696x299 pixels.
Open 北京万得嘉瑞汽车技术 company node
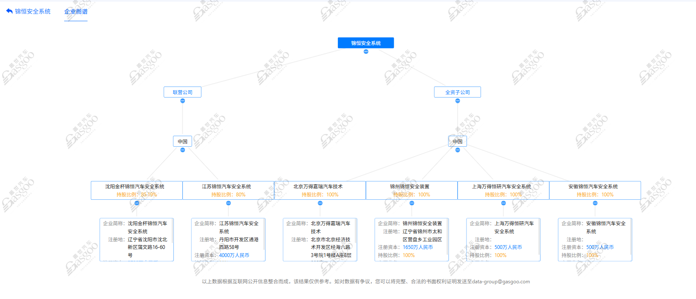coord(320,190)
